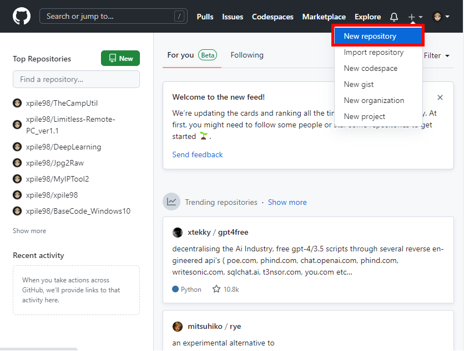Click avatar icon beside TheCampUtil

17,103
